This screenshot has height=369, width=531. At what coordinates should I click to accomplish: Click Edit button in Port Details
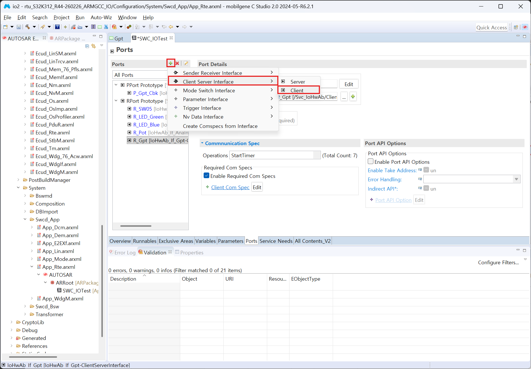coord(349,84)
